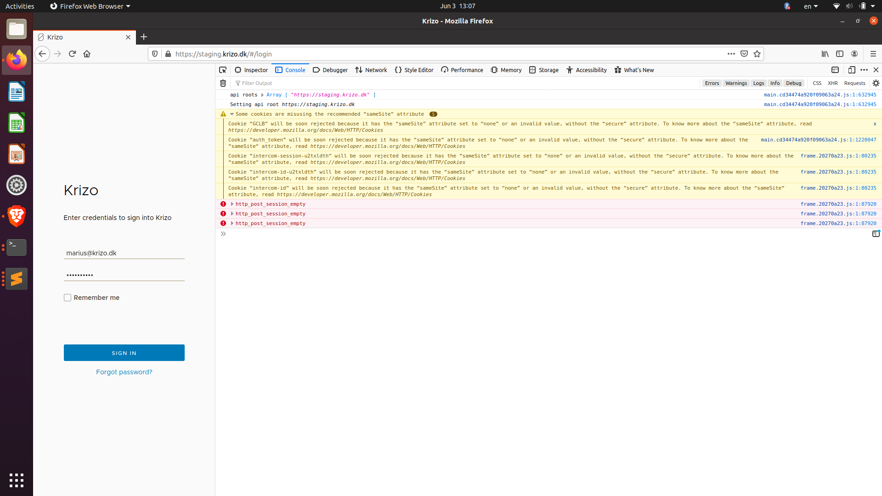Toggle Logs filter in console
Screen dimensions: 882x496
click(758, 83)
